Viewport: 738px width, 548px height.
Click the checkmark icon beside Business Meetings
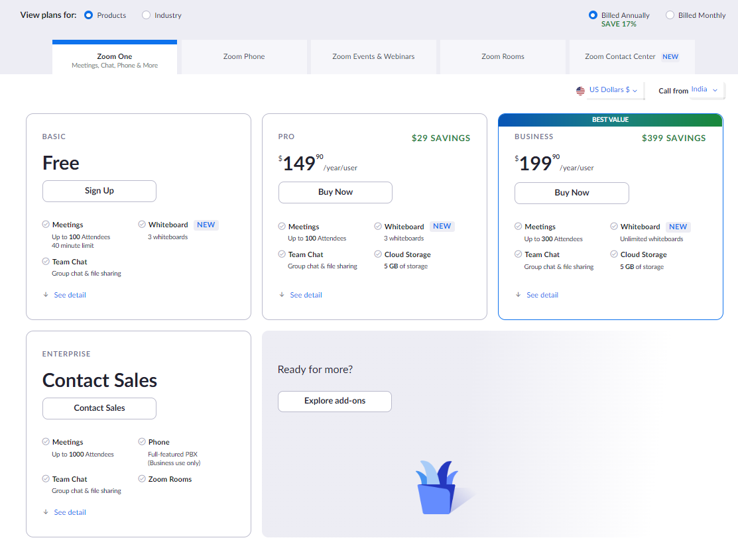[x=518, y=227]
